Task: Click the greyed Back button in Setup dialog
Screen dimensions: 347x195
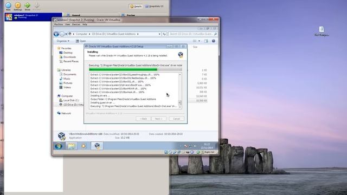Action: point(143,119)
